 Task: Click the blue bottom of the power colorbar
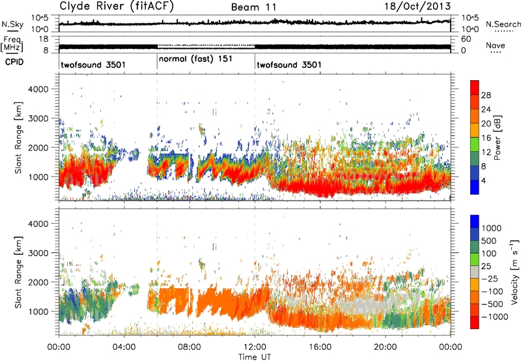click(475, 187)
